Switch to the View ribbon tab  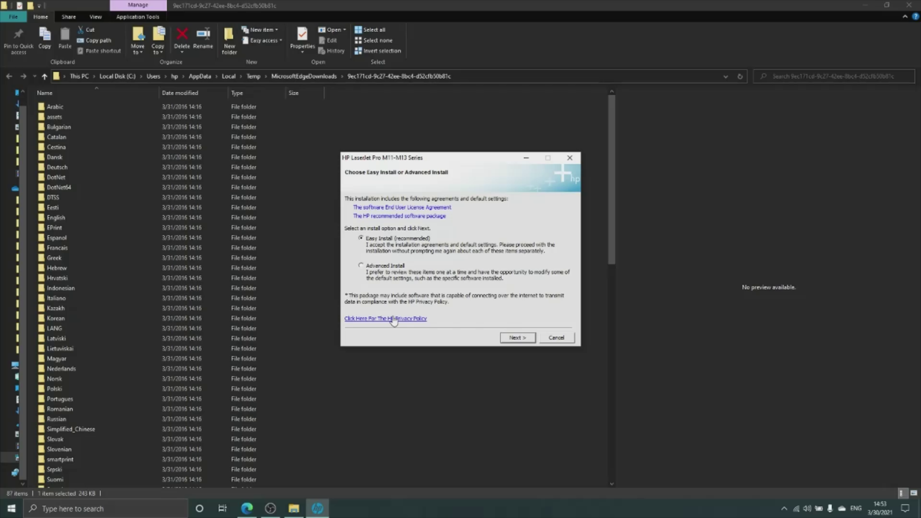point(96,17)
